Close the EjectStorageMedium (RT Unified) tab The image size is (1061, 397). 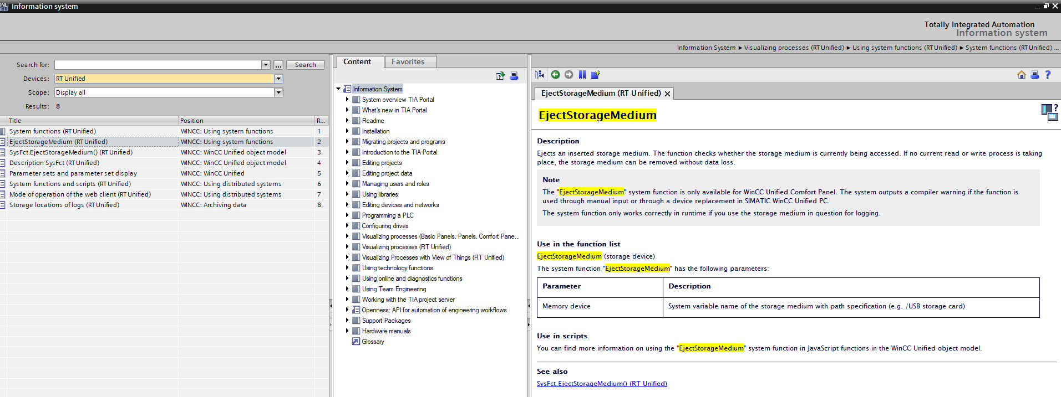[668, 94]
